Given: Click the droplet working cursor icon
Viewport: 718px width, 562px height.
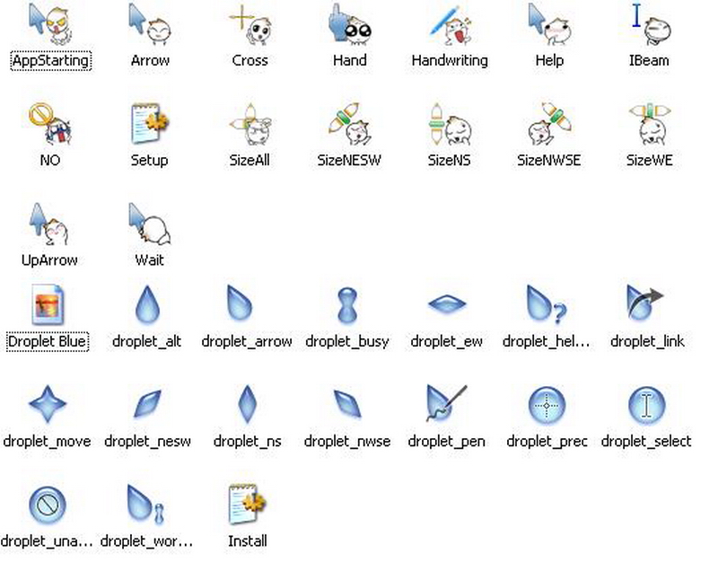Looking at the screenshot, I should [145, 504].
